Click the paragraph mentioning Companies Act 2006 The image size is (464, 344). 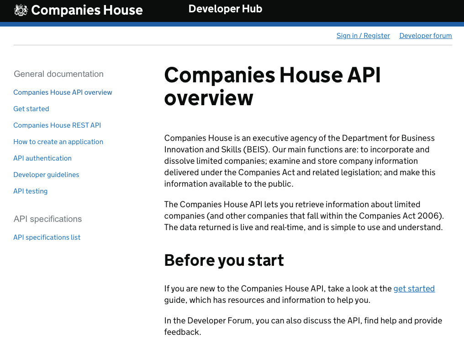304,216
